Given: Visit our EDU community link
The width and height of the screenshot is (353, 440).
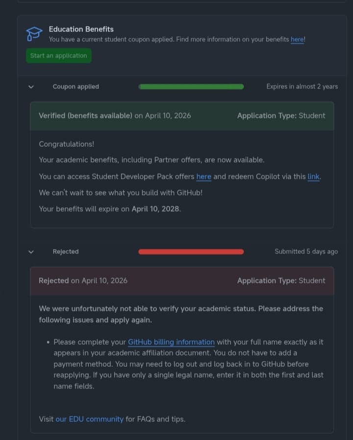Looking at the screenshot, I should click(89, 419).
